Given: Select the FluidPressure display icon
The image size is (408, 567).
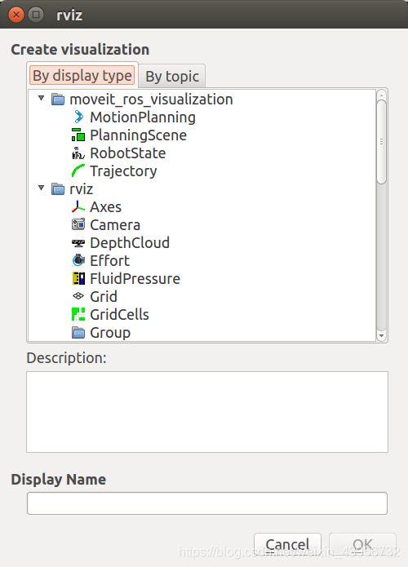Looking at the screenshot, I should coord(78,279).
